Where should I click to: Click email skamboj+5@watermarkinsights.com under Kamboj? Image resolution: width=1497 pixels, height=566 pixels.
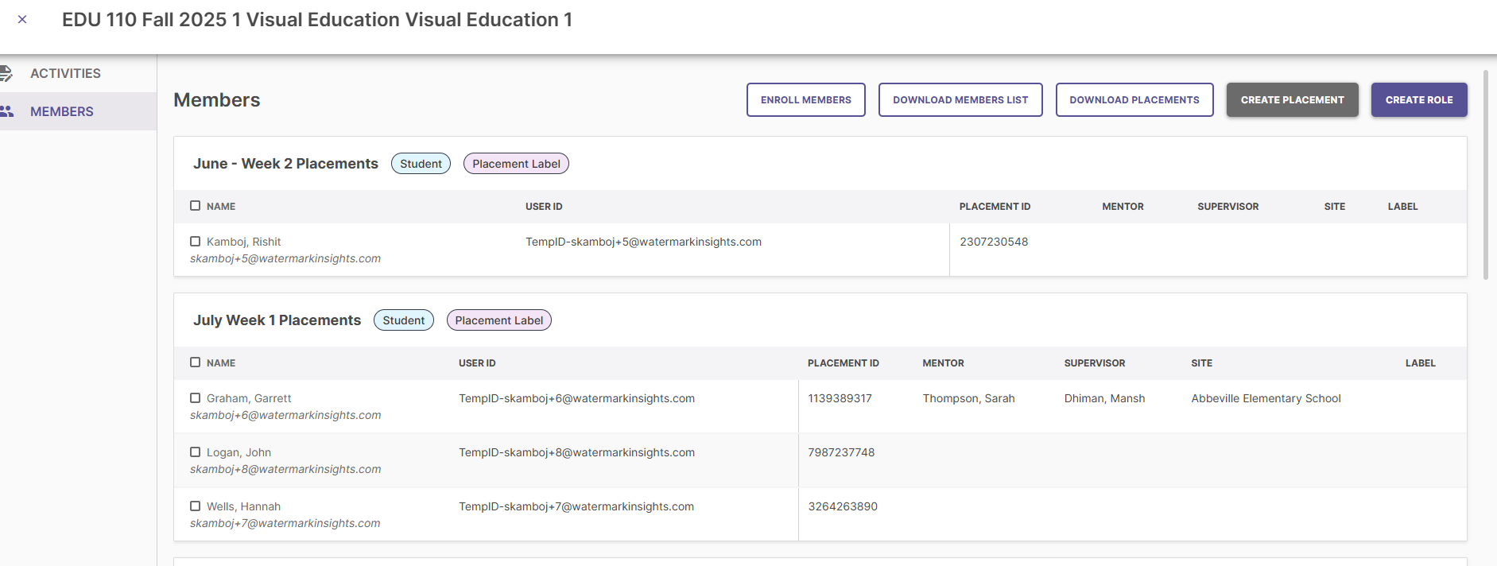click(285, 258)
